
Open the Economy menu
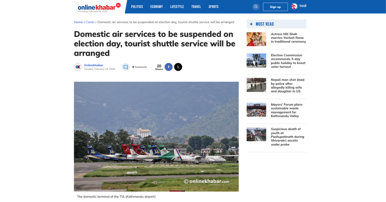click(x=157, y=7)
